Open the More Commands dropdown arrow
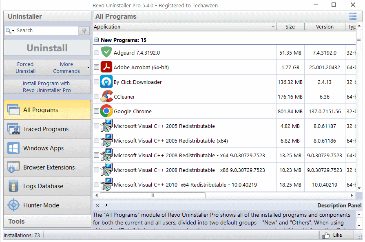 tap(88, 67)
